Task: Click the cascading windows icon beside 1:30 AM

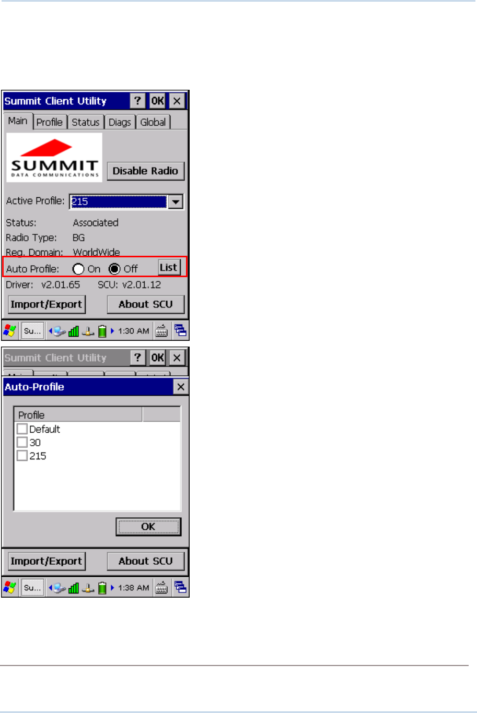Action: pyautogui.click(x=181, y=330)
